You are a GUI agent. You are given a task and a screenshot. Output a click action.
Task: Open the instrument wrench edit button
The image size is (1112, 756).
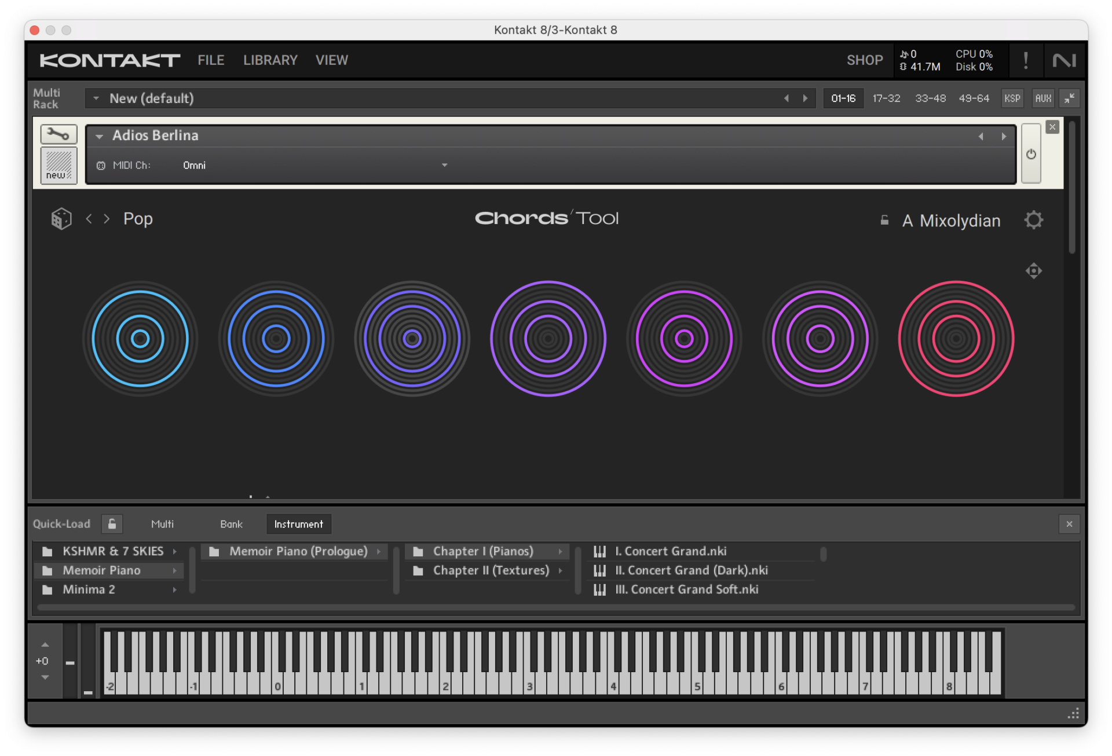[58, 134]
